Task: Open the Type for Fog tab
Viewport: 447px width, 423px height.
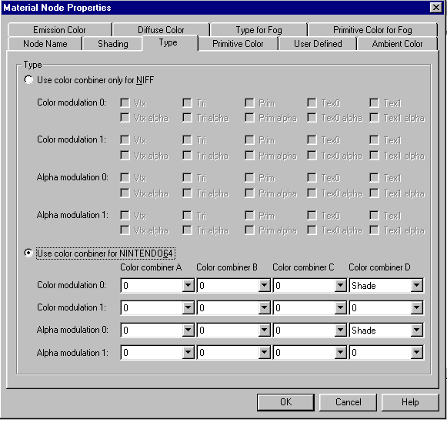Action: (259, 30)
